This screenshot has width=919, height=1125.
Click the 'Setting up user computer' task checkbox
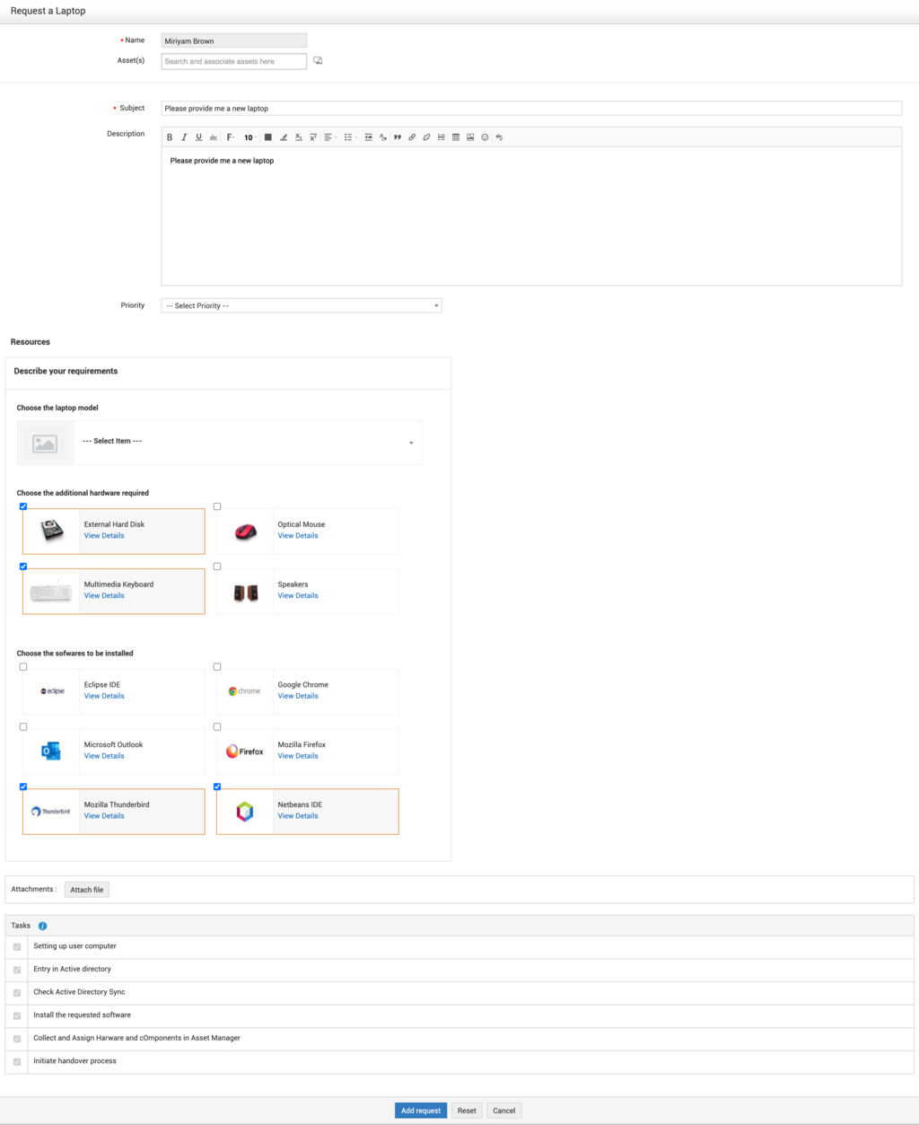click(17, 947)
